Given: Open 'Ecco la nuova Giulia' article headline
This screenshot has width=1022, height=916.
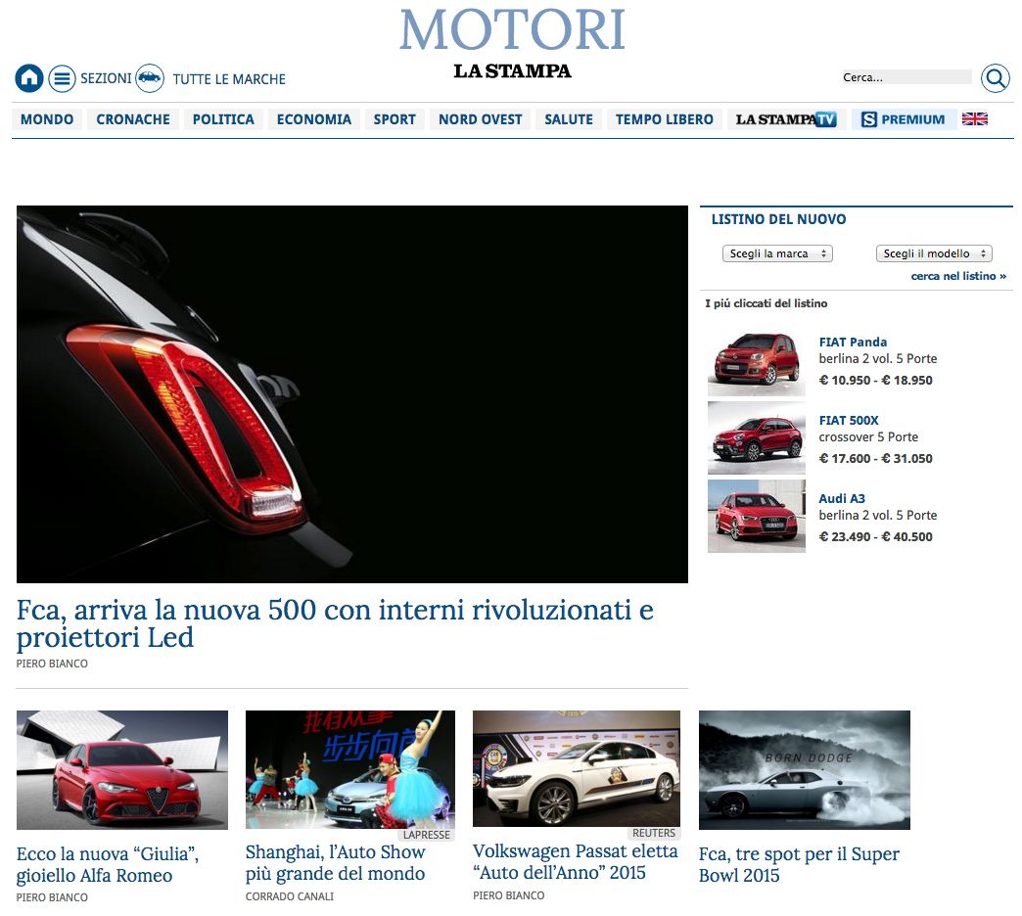Looking at the screenshot, I should [108, 864].
